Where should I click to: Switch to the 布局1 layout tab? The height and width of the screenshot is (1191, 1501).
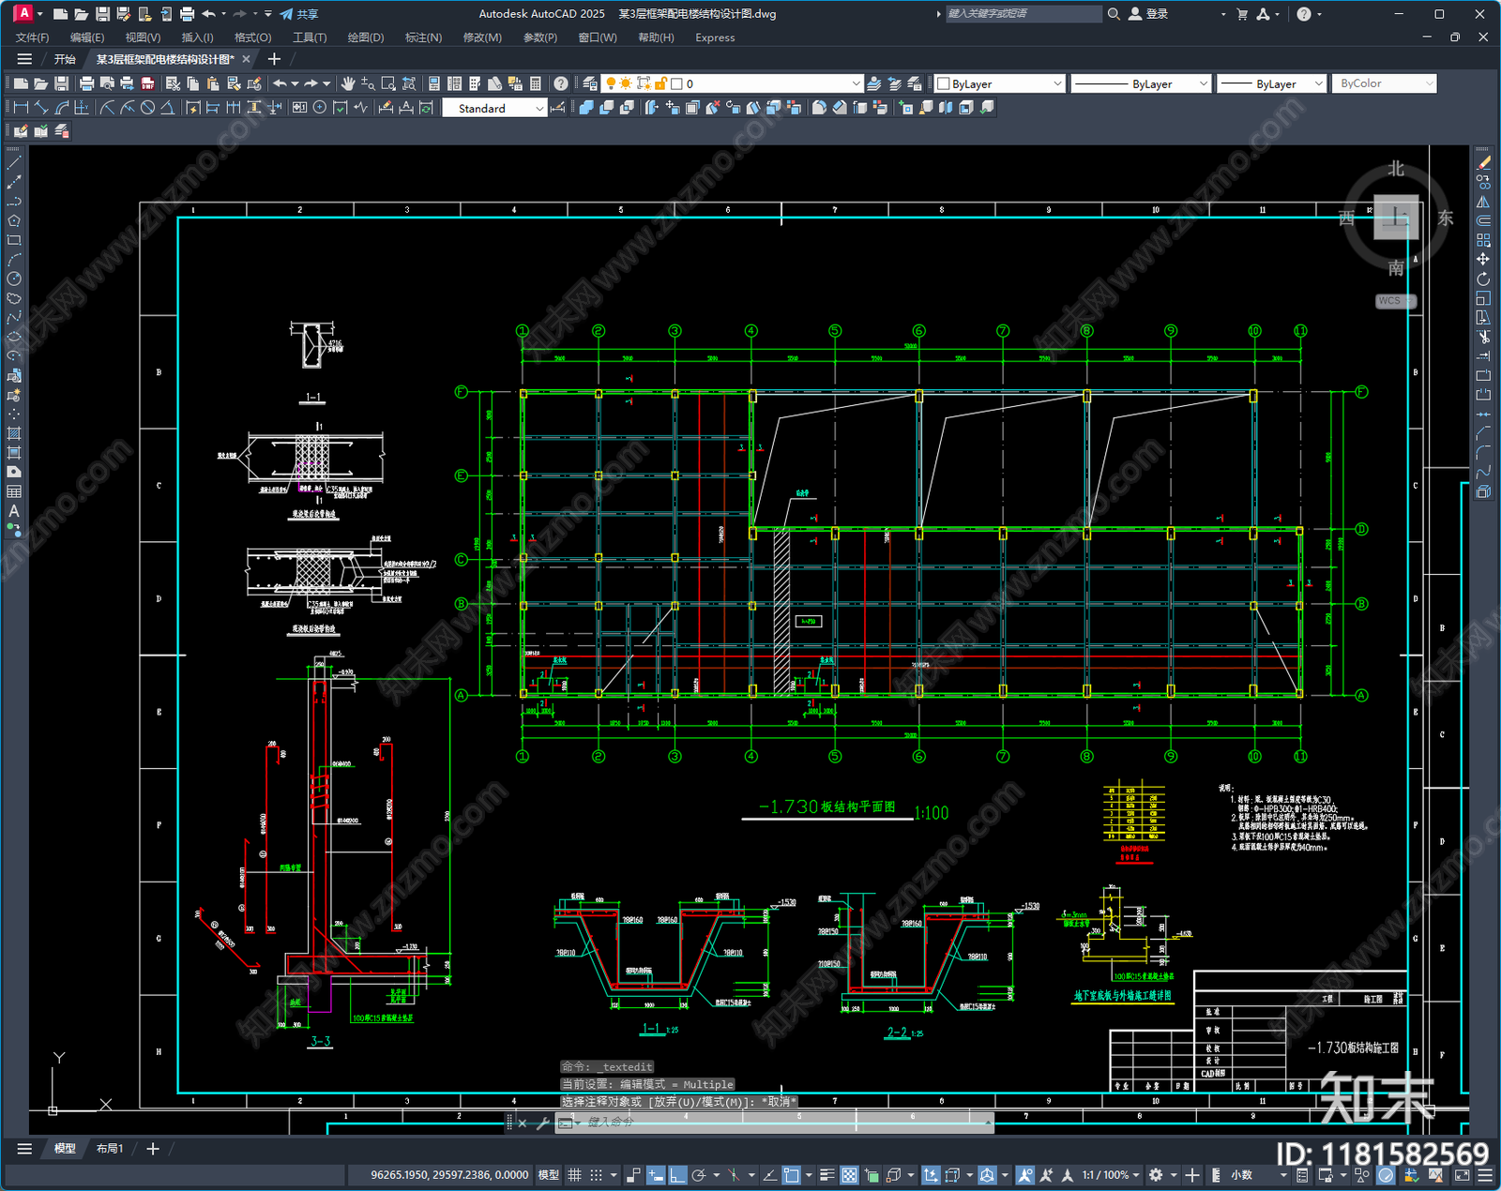[110, 1149]
